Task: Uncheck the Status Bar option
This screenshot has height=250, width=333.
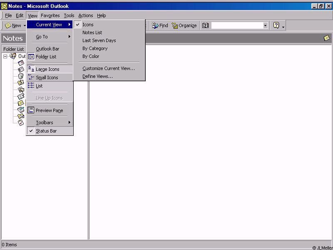Action: coord(50,131)
